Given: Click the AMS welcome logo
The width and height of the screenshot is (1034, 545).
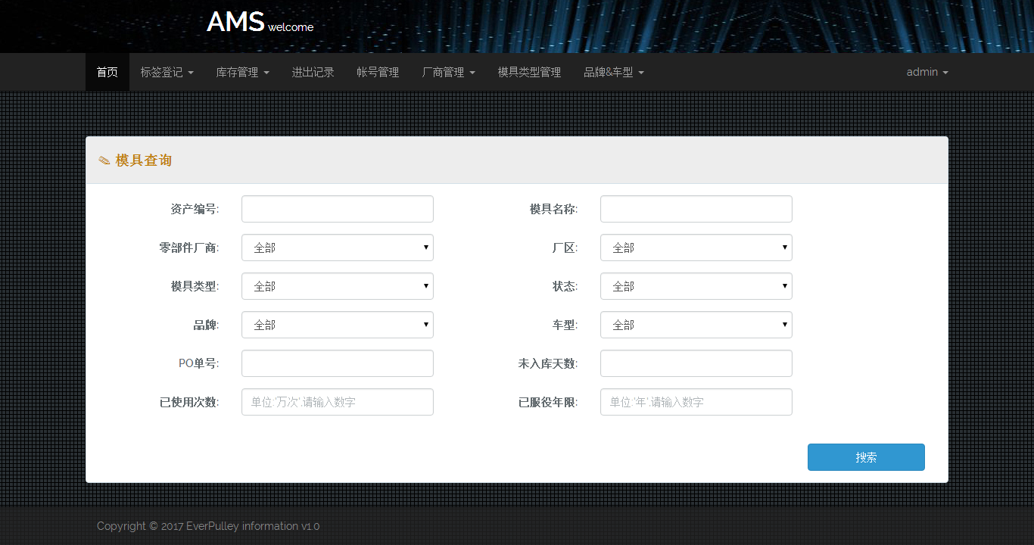Looking at the screenshot, I should pyautogui.click(x=260, y=23).
